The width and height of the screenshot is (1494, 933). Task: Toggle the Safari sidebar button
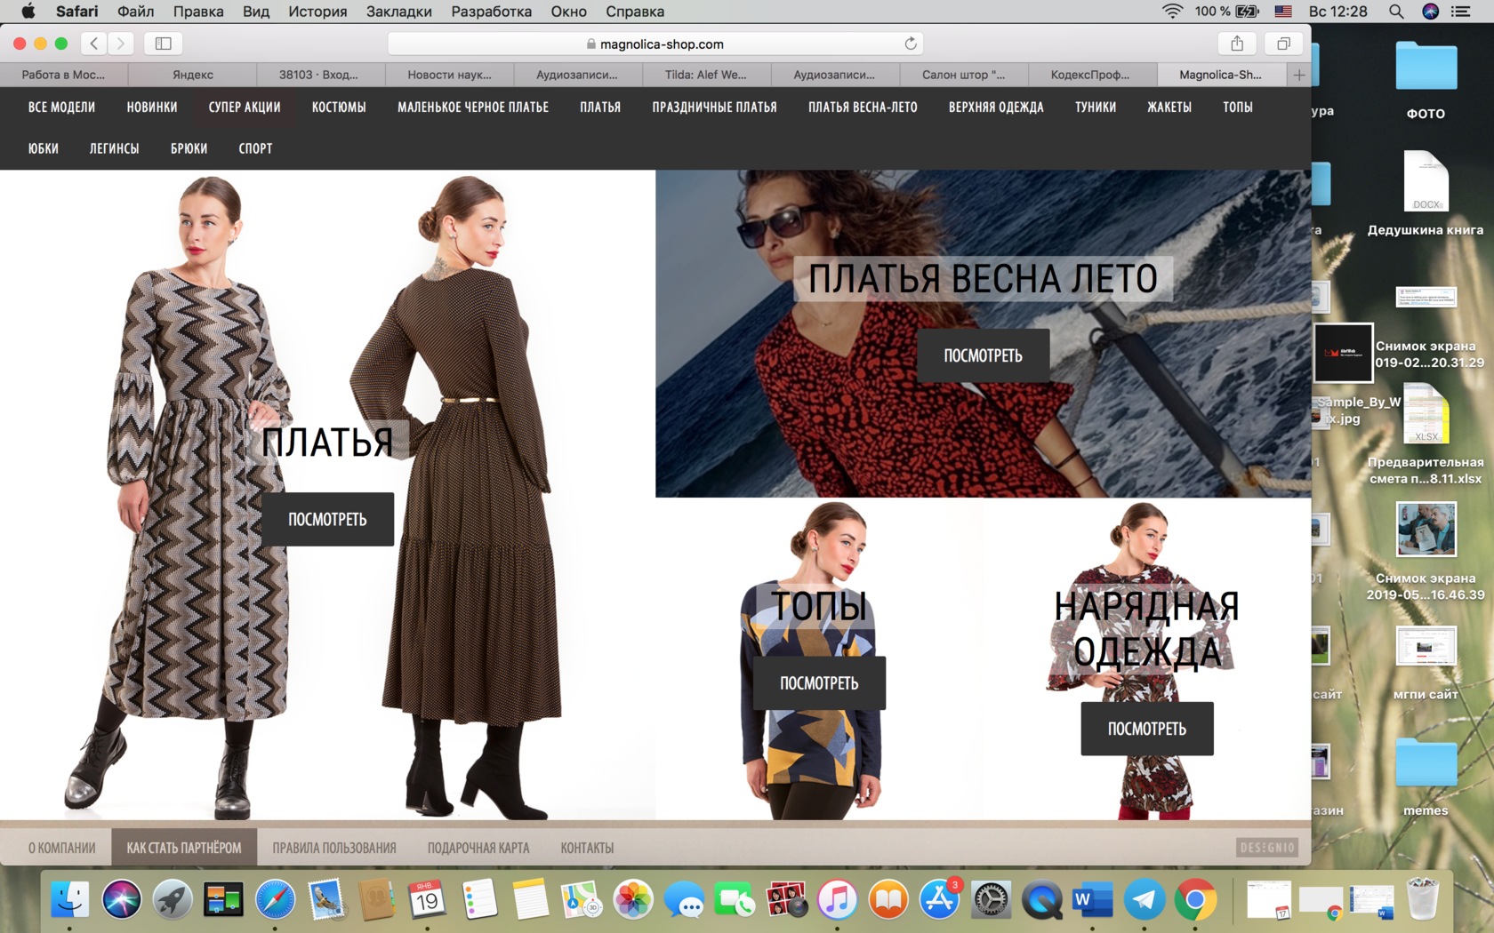tap(164, 44)
